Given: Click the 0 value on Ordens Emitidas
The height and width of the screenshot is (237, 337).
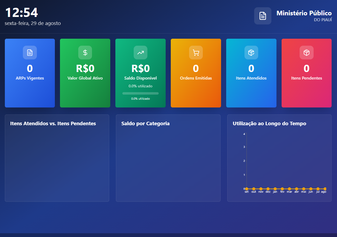Looking at the screenshot, I should point(196,69).
